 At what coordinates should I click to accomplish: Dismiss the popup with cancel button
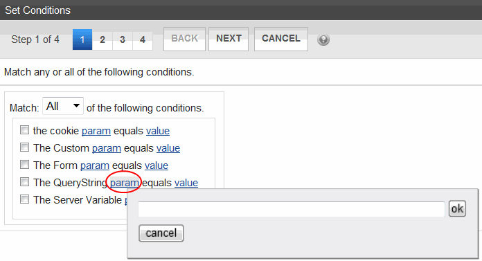pyautogui.click(x=161, y=233)
